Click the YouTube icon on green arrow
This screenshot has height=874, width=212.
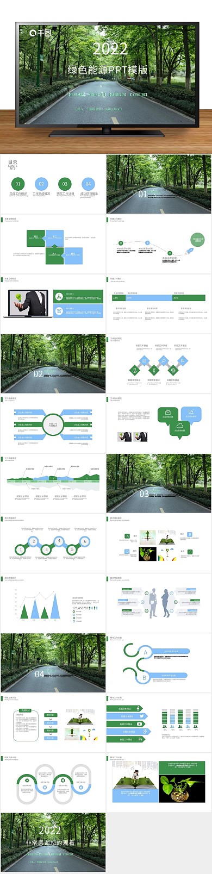coord(140,723)
